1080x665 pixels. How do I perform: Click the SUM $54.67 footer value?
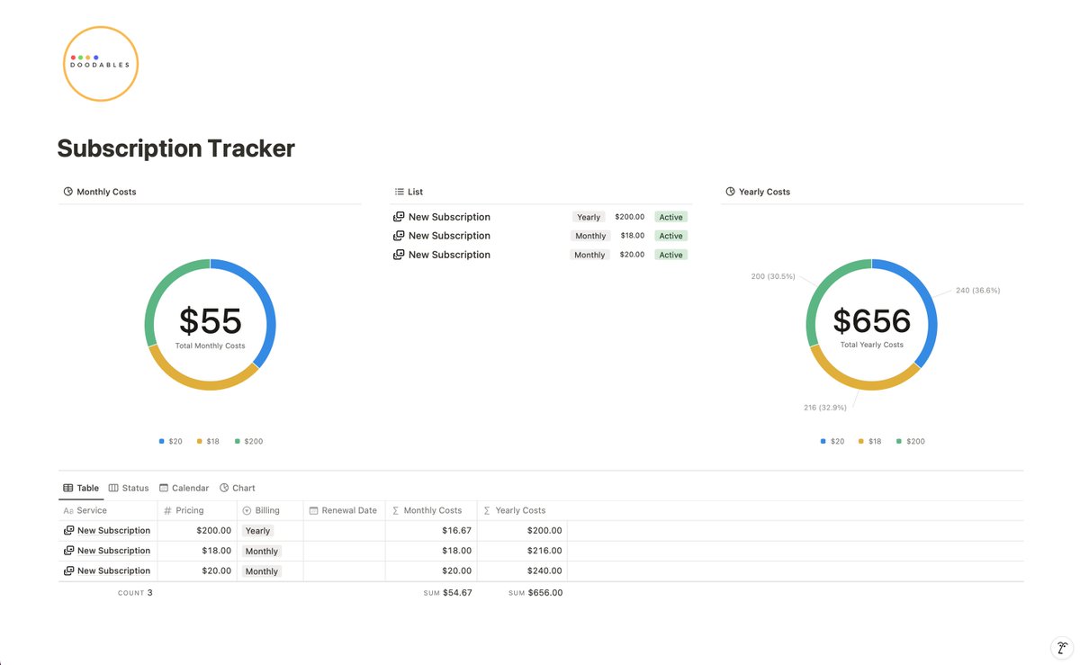coord(447,593)
